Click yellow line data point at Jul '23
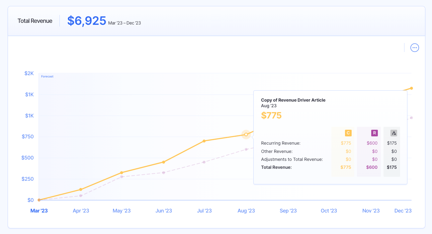This screenshot has width=432, height=234. coord(204,141)
